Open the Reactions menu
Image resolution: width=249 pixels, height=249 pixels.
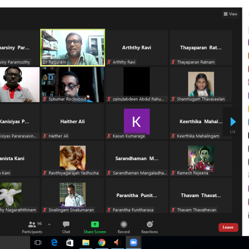(x=149, y=227)
